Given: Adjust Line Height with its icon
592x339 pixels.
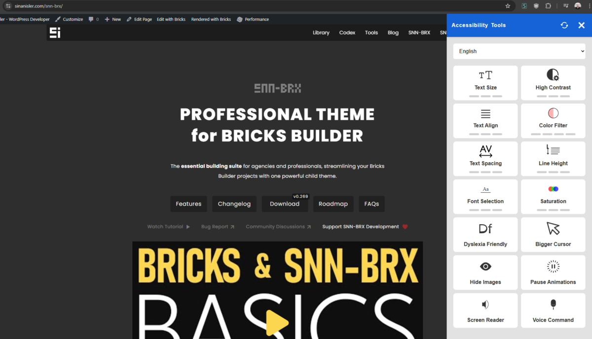Looking at the screenshot, I should pos(553,150).
